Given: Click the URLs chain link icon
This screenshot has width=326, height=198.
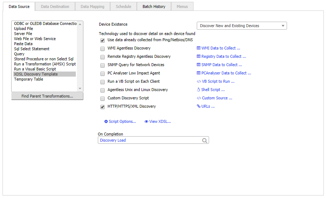Looking at the screenshot, I should point(199,106).
